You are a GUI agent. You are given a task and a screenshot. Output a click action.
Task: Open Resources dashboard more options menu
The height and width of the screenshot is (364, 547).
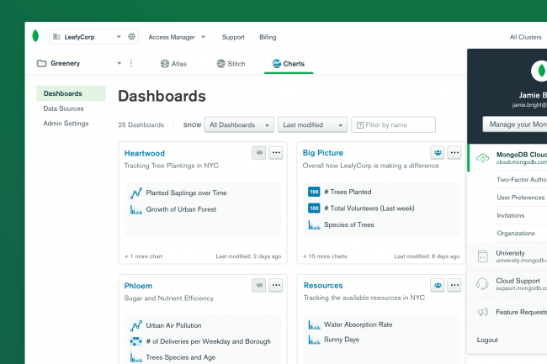(454, 285)
